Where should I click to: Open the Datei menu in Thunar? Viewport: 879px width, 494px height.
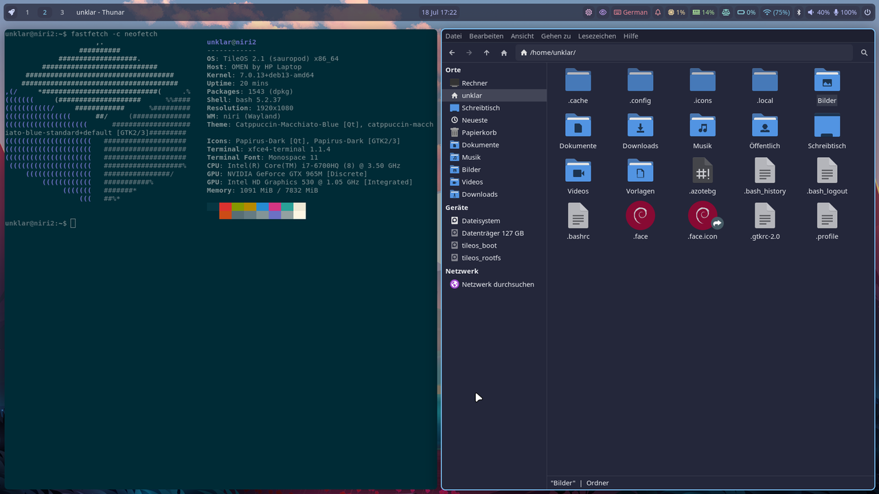point(453,36)
